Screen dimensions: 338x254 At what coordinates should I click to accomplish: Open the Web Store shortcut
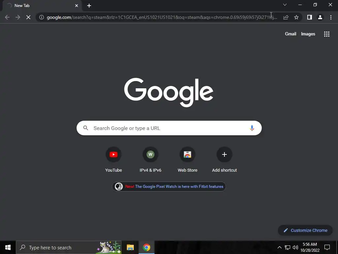click(x=187, y=160)
